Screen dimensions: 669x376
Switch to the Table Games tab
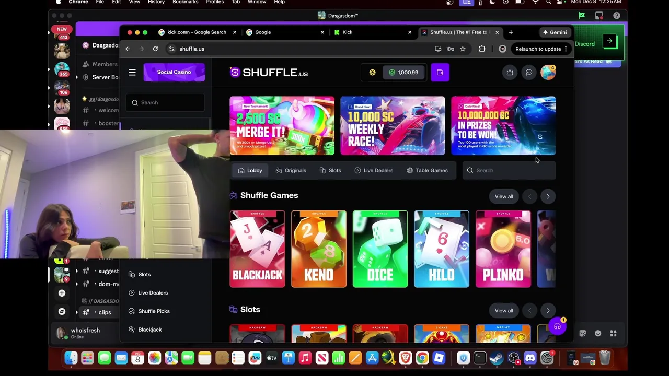coord(427,170)
